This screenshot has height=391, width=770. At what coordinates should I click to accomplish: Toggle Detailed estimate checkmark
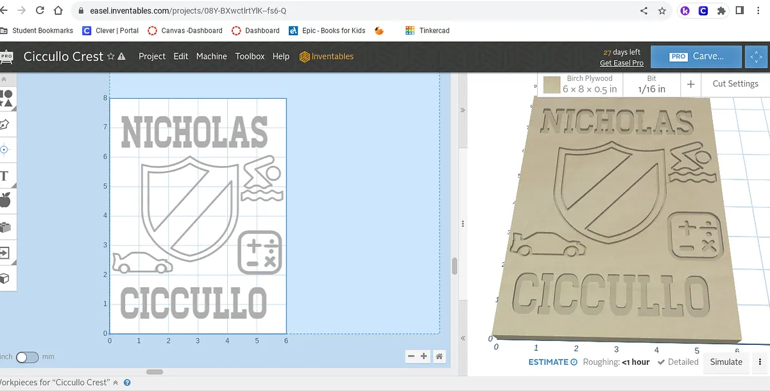point(662,362)
